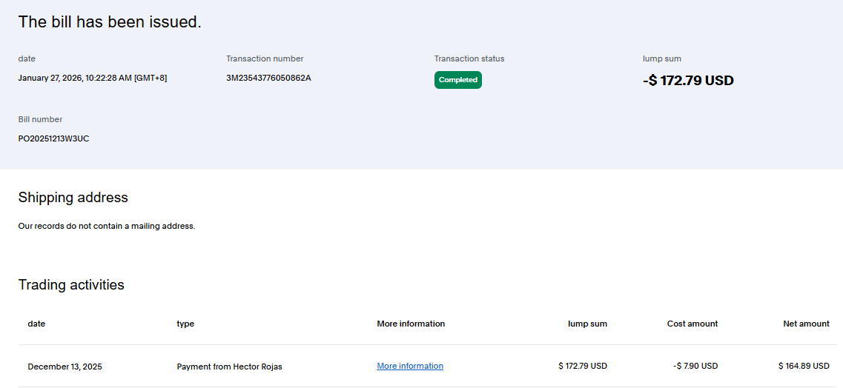Click the green Completed status badge
This screenshot has width=843, height=388.
pos(457,80)
